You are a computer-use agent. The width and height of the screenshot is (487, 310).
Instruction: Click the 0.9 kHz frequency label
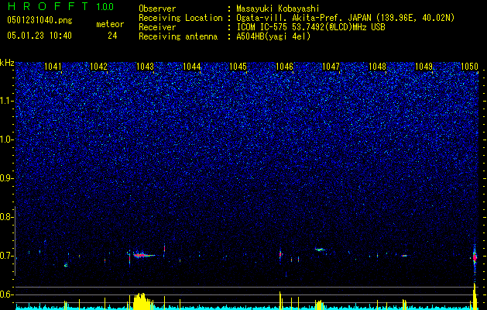click(x=6, y=178)
